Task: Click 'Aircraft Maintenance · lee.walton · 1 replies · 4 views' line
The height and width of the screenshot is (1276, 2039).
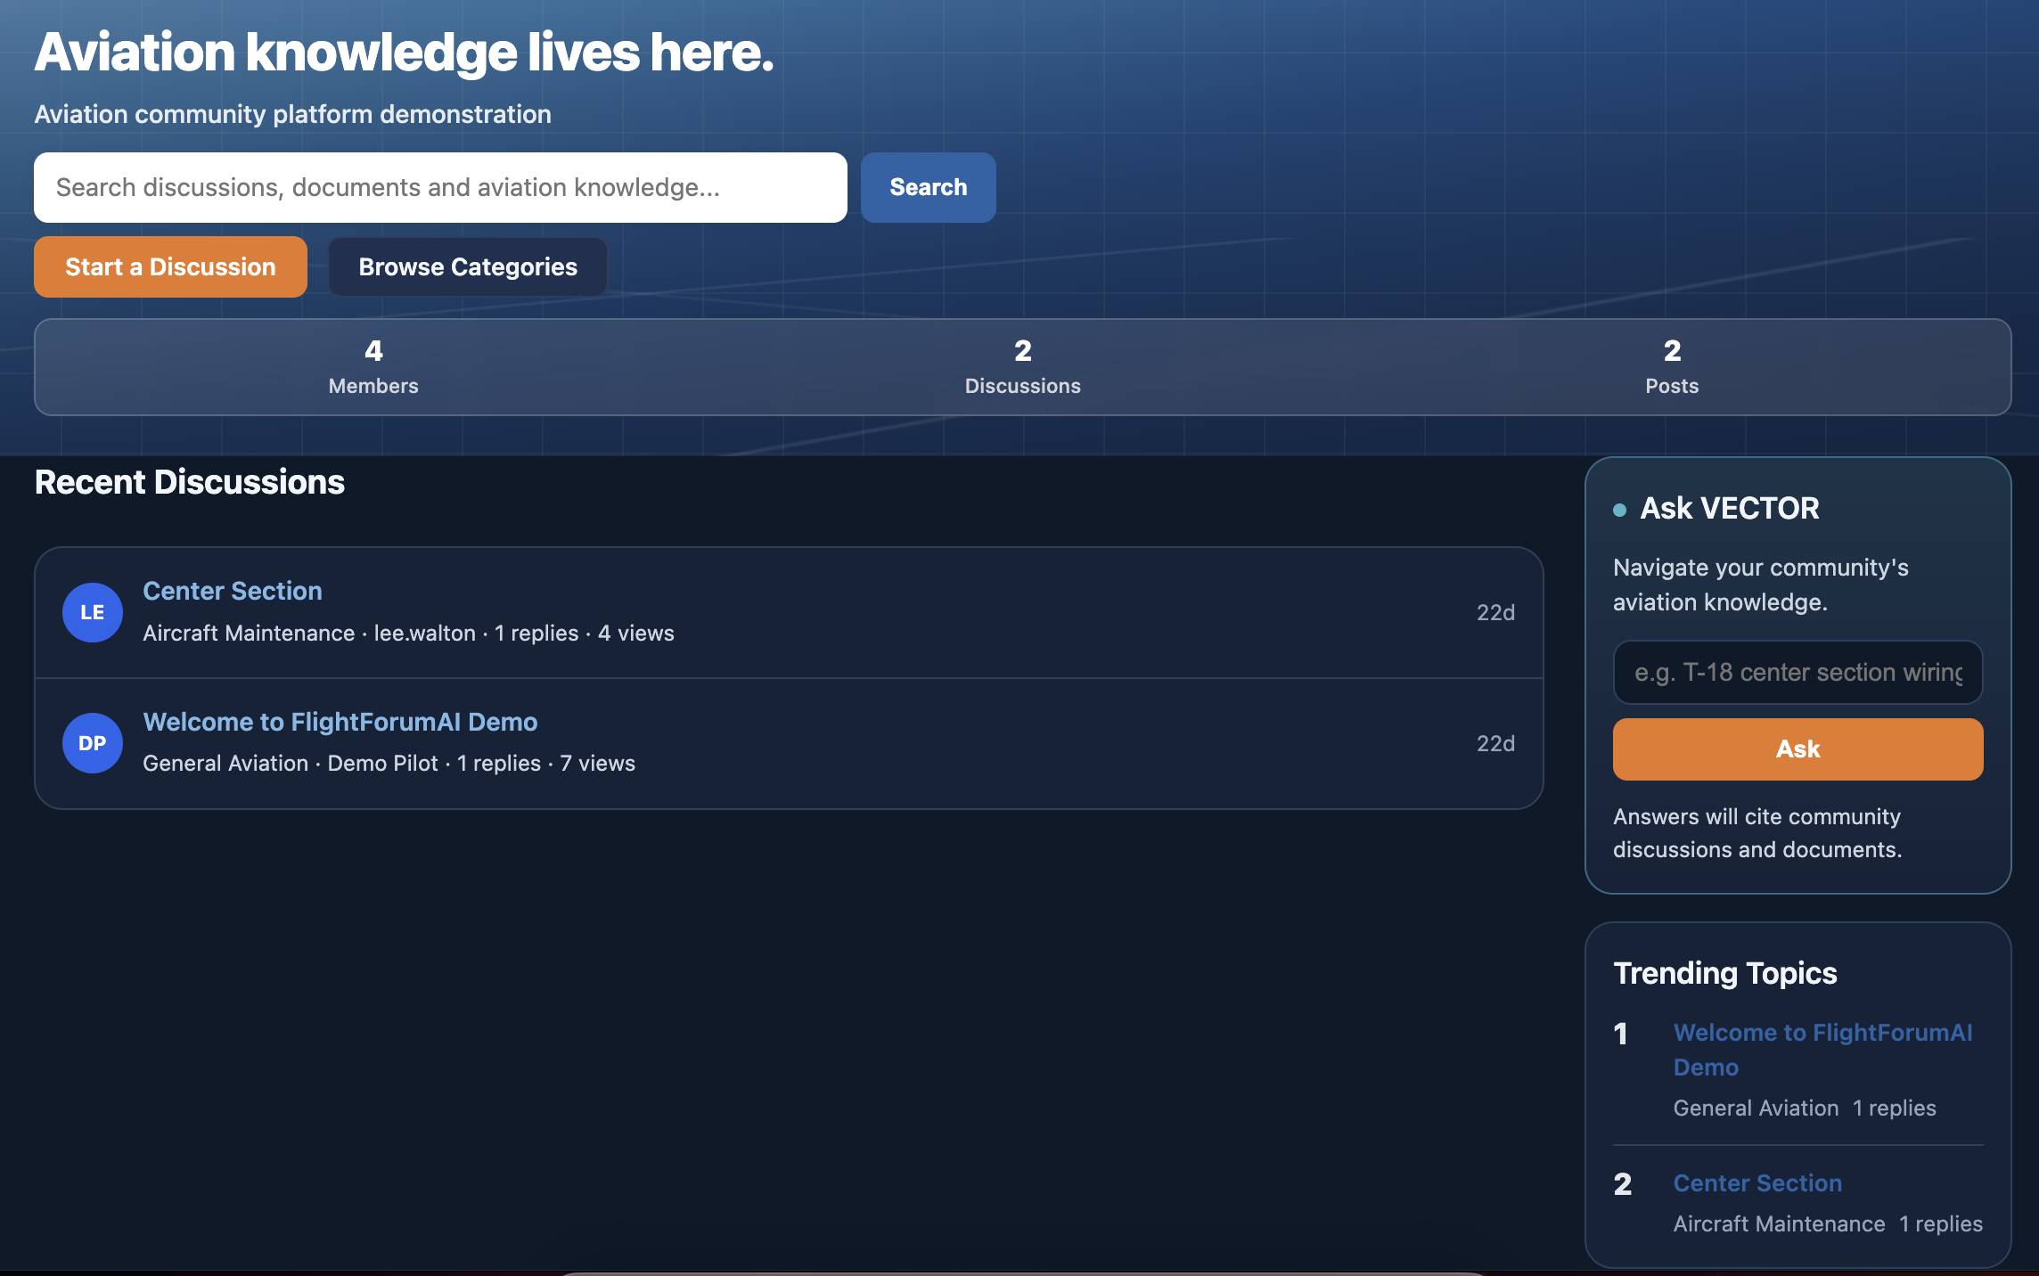Action: click(x=408, y=634)
